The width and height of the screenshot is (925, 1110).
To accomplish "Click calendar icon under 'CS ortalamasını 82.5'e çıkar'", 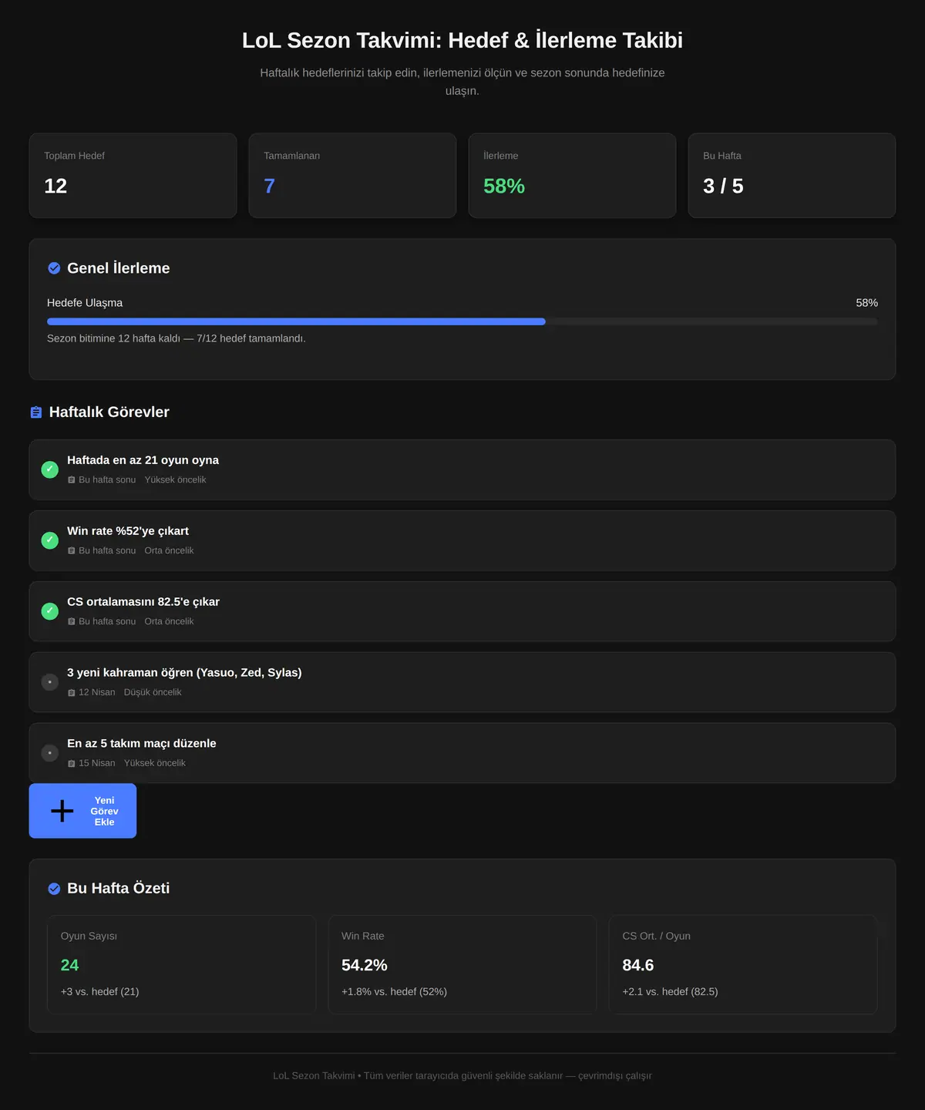I will (72, 622).
